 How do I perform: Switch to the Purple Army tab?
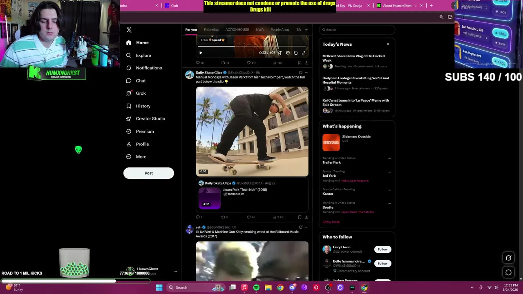click(280, 29)
